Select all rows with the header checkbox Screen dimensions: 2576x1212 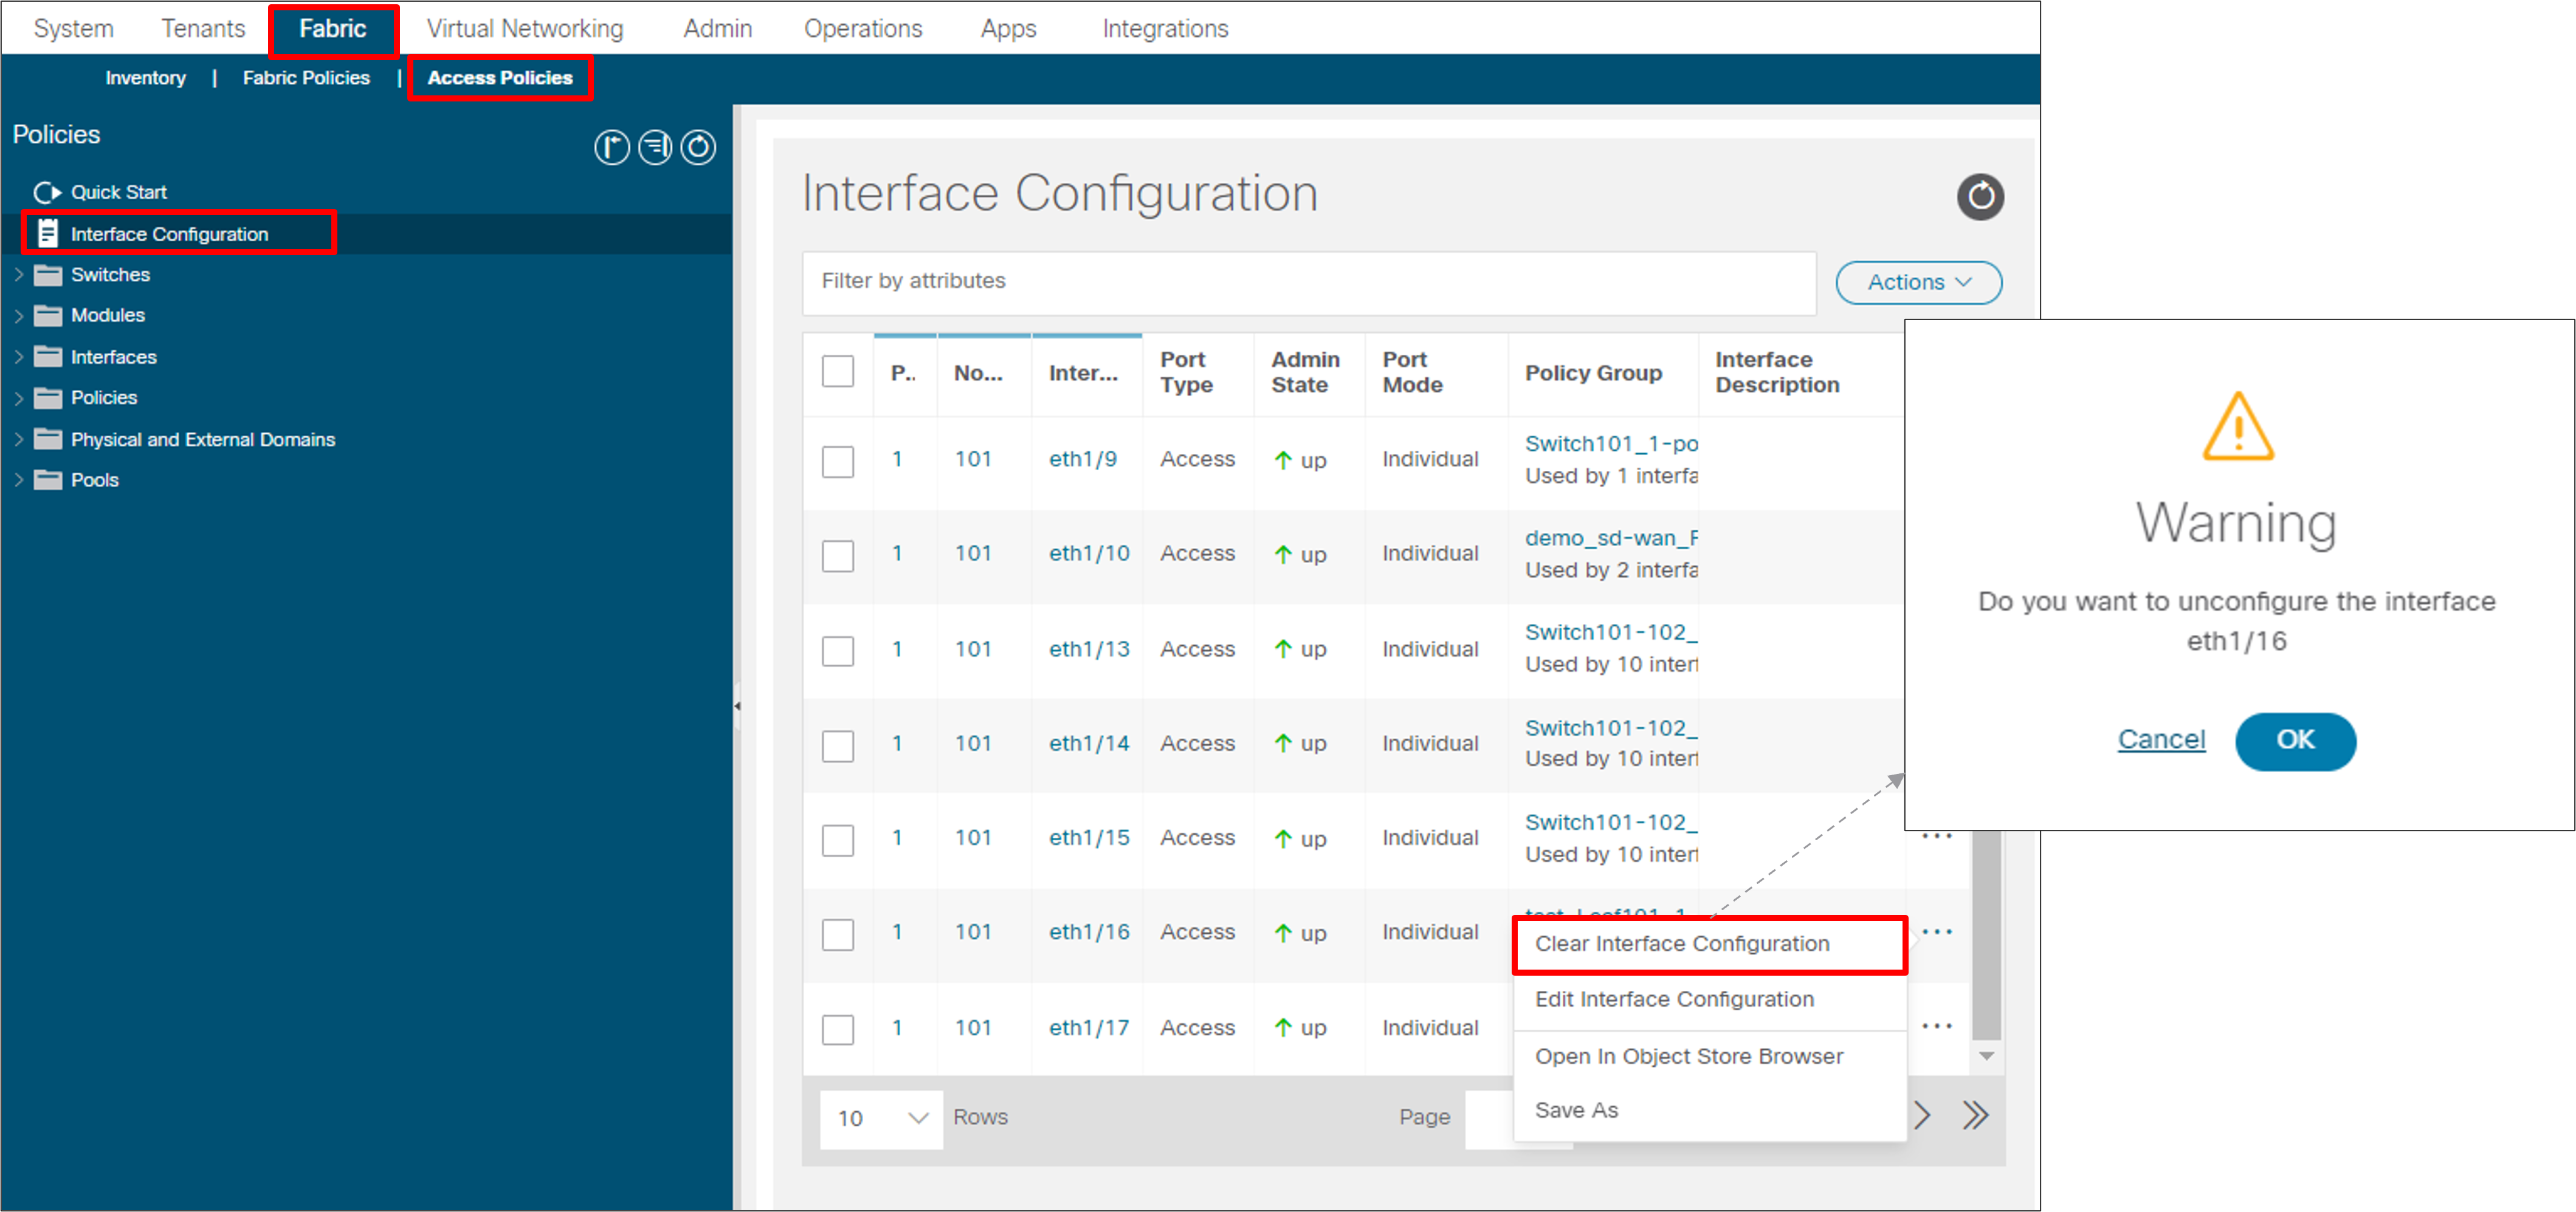coord(838,371)
